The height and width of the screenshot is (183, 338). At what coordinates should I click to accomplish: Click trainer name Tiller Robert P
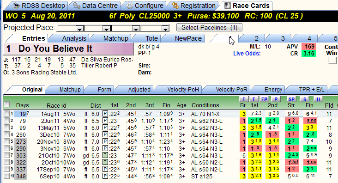tap(99, 66)
